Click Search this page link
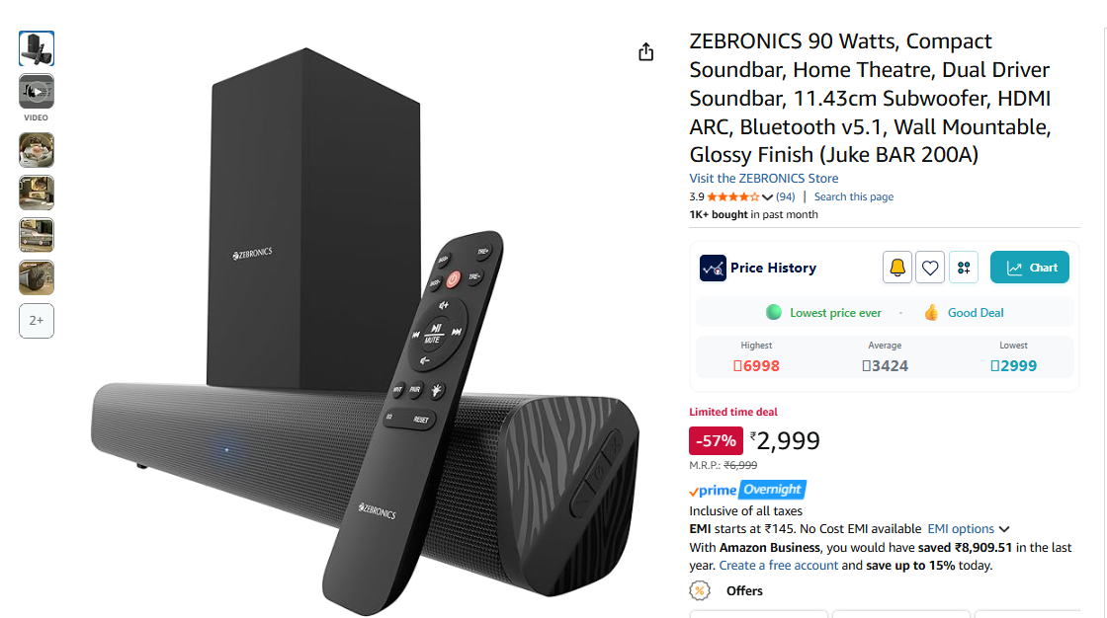The image size is (1107, 618). tap(854, 196)
